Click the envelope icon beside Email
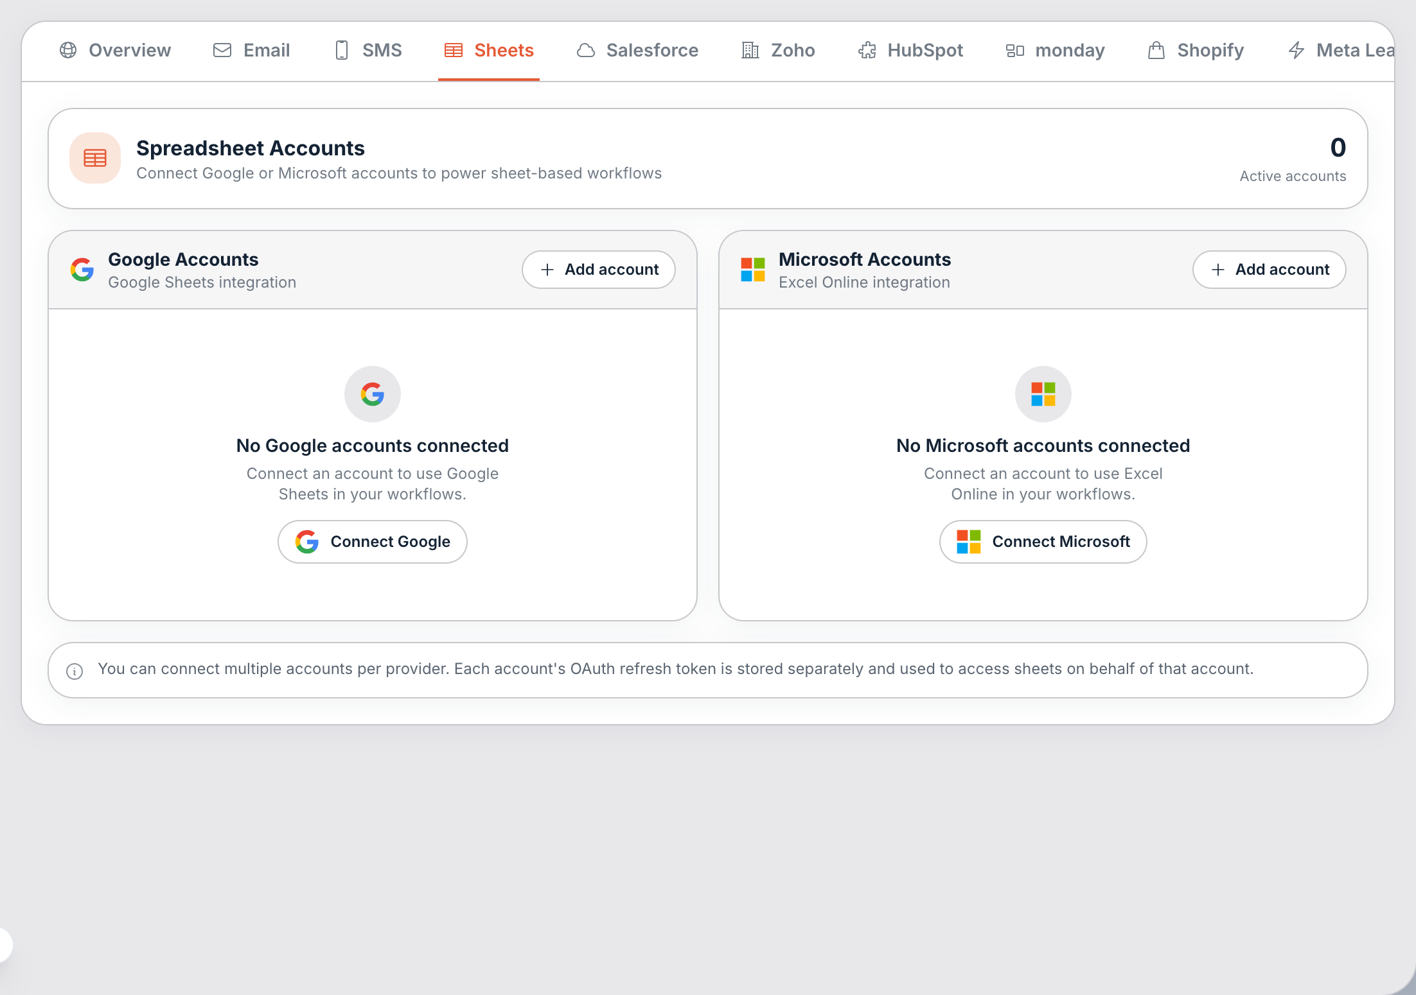This screenshot has width=1416, height=995. point(222,50)
